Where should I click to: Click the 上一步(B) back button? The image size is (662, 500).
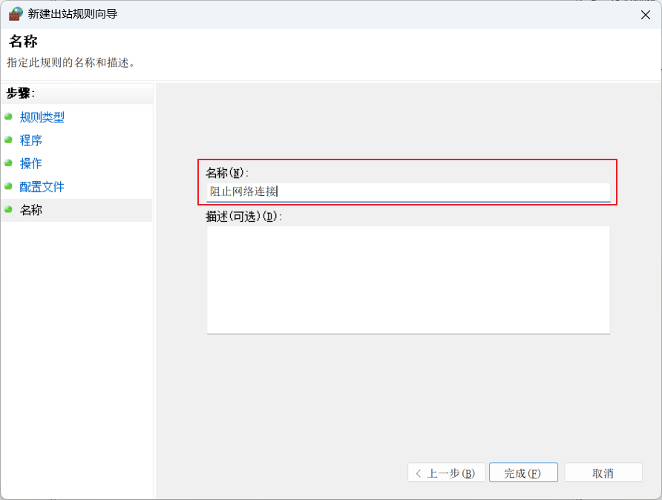pos(446,473)
